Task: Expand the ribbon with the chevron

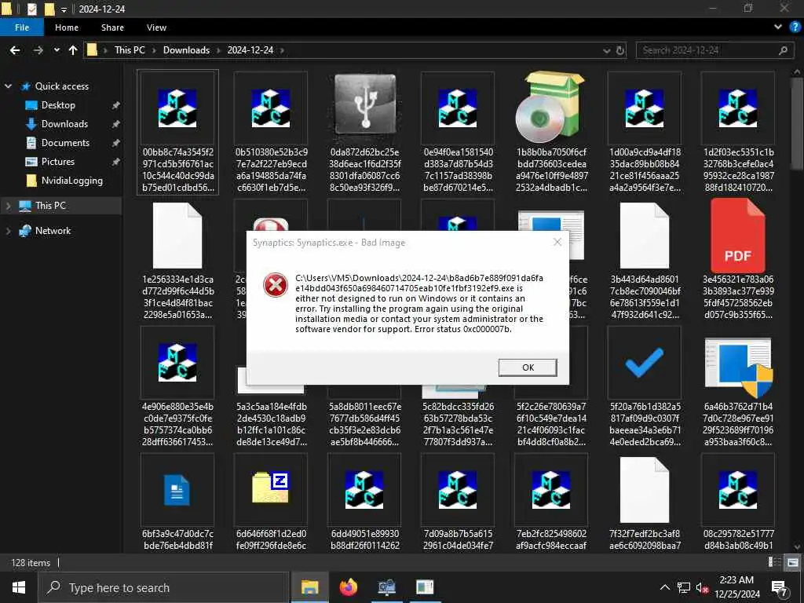Action: coord(778,27)
